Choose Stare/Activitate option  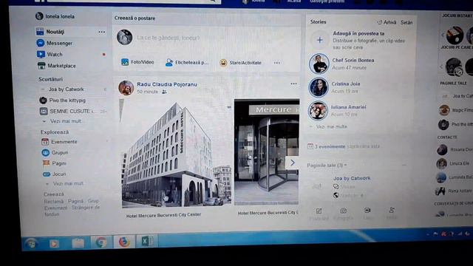click(240, 63)
